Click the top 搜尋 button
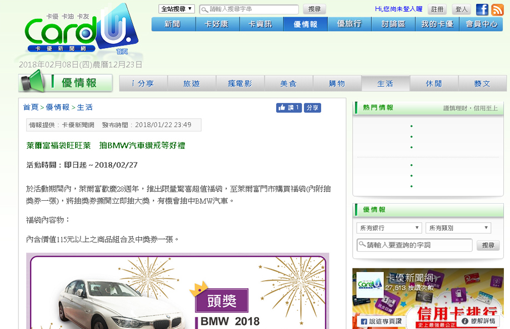The image size is (510, 329). click(314, 9)
